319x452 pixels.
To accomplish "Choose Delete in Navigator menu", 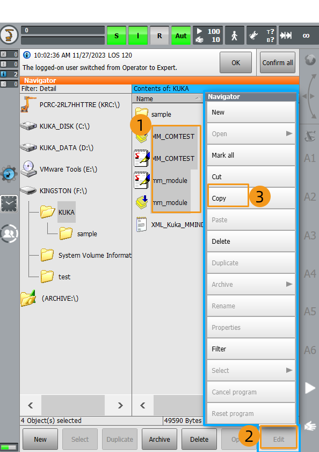I will (x=251, y=241).
